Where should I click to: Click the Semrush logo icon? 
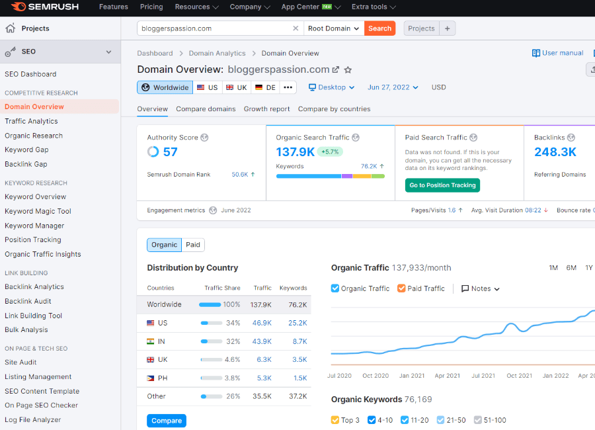[x=19, y=7]
